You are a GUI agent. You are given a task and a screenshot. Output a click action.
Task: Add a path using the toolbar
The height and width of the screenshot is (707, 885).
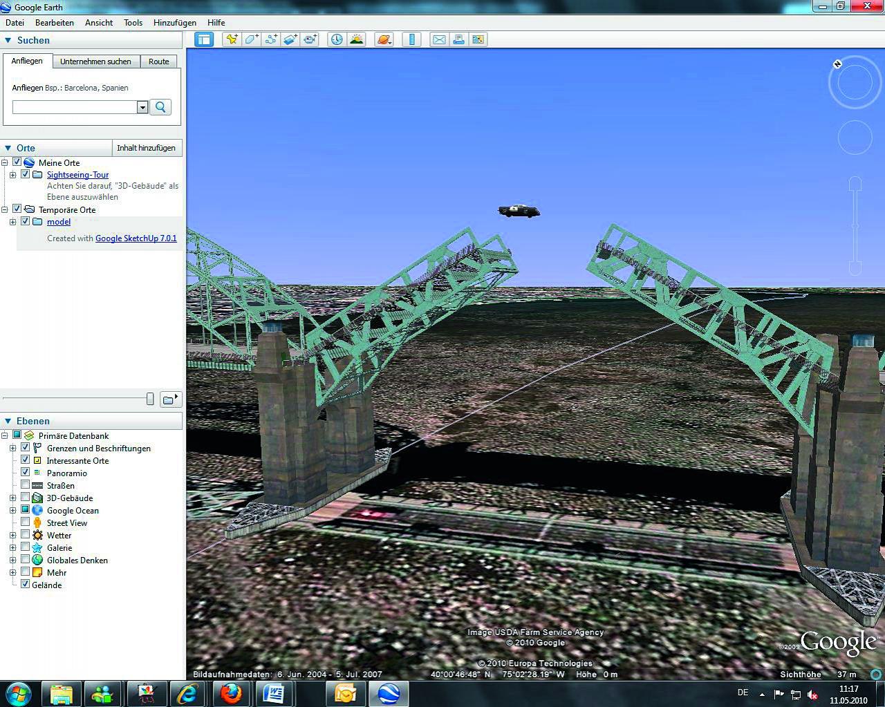coord(271,39)
